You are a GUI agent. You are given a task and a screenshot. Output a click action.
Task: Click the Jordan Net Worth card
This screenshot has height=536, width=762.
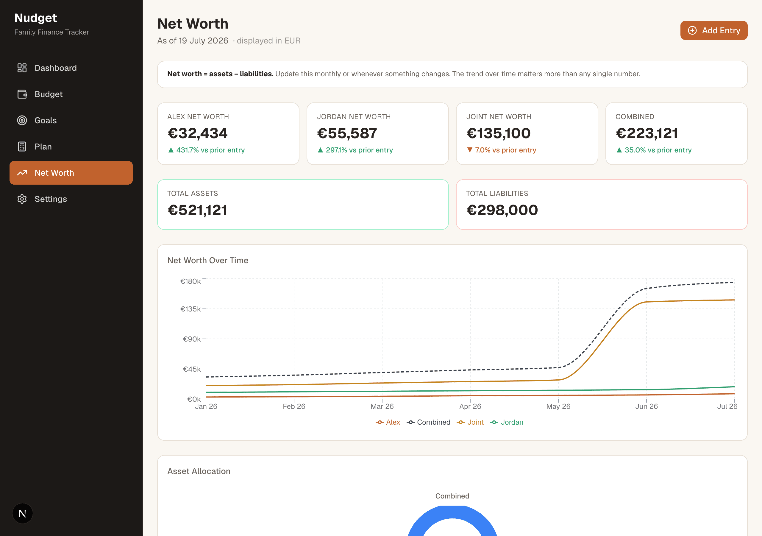pos(378,134)
